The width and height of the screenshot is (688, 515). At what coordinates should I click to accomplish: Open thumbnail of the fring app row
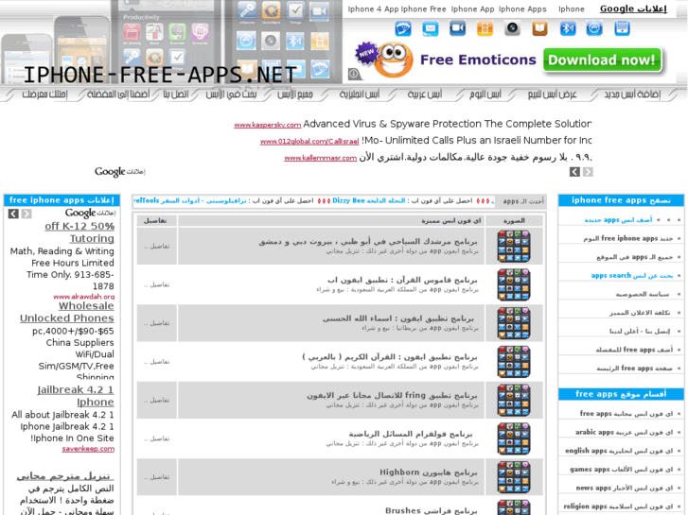tap(514, 400)
